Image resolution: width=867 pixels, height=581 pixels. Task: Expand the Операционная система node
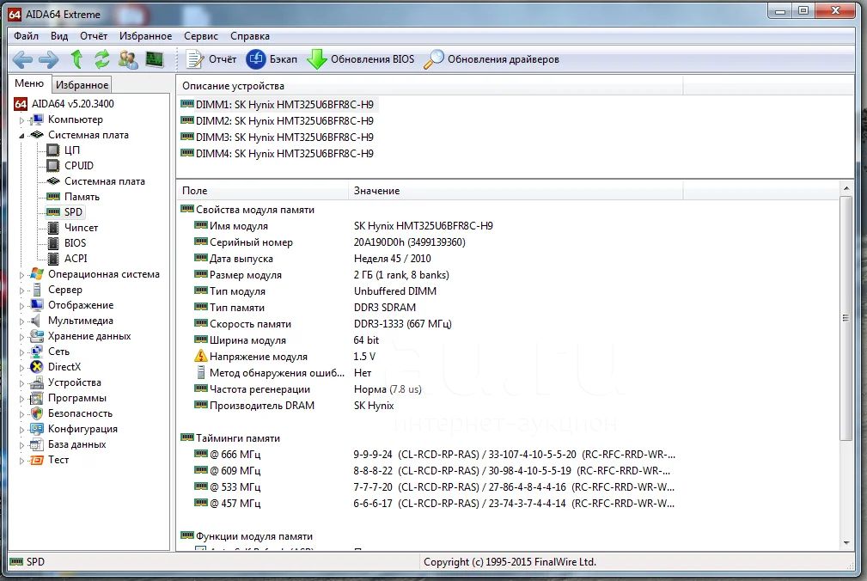point(21,275)
